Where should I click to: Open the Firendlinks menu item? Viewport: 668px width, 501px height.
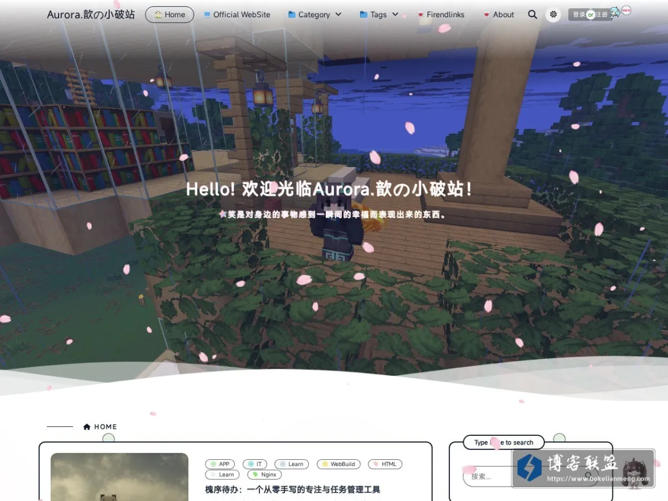tap(441, 14)
